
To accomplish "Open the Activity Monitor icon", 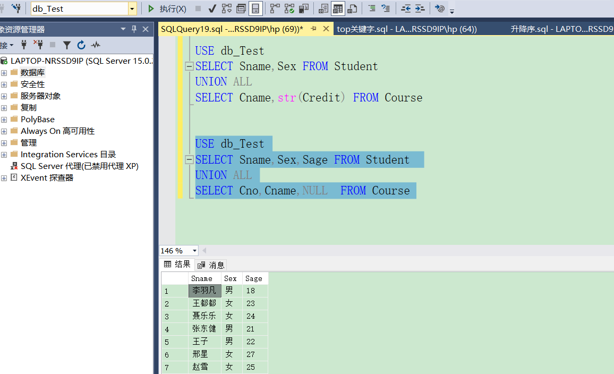I will (x=96, y=45).
